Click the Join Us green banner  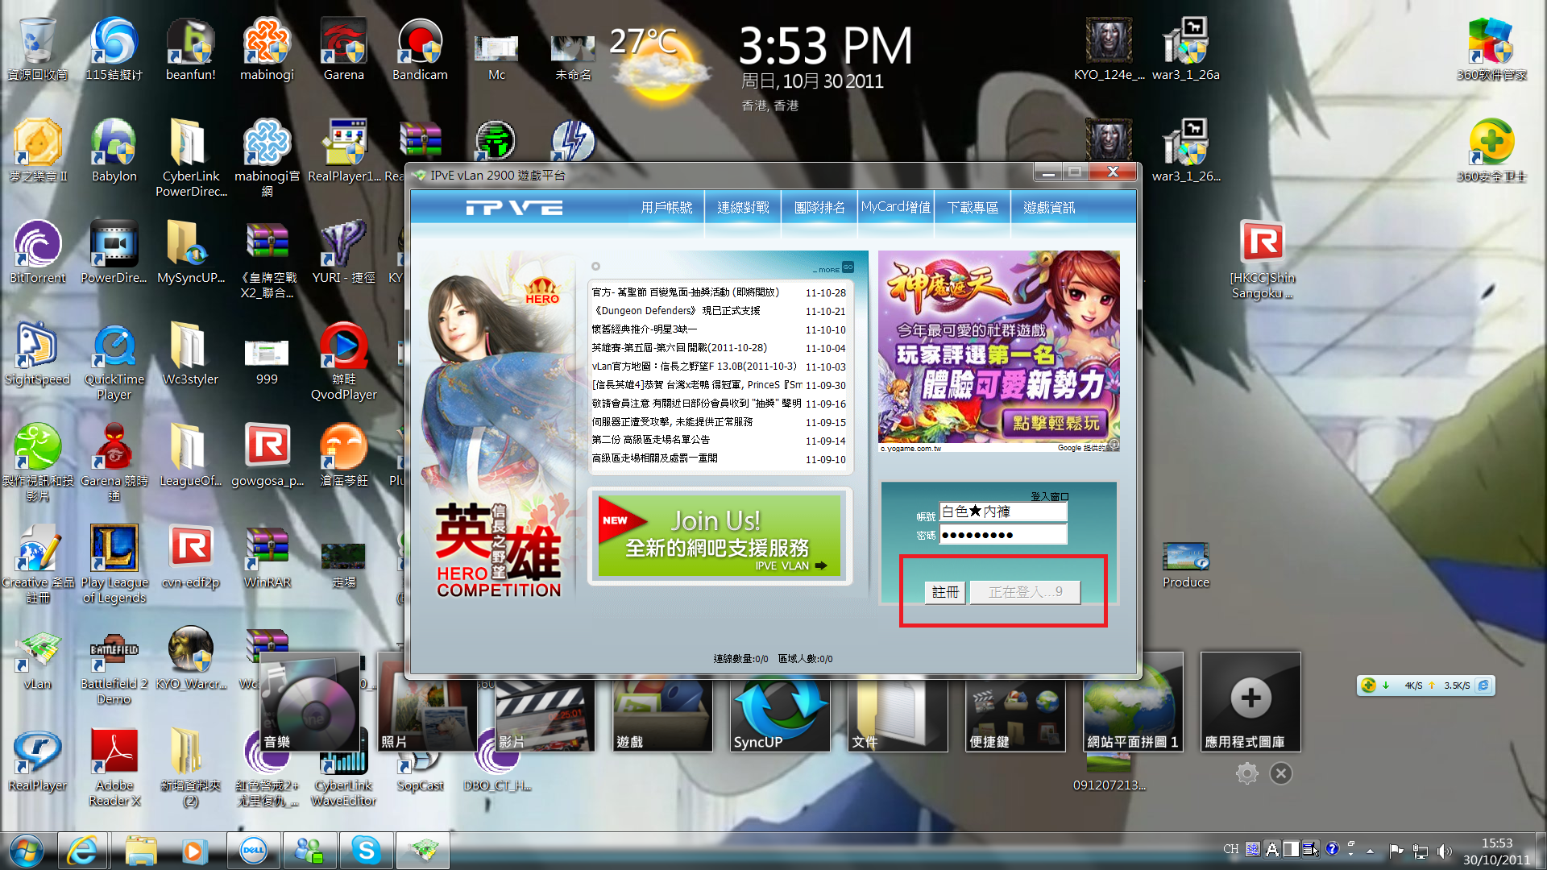(719, 536)
